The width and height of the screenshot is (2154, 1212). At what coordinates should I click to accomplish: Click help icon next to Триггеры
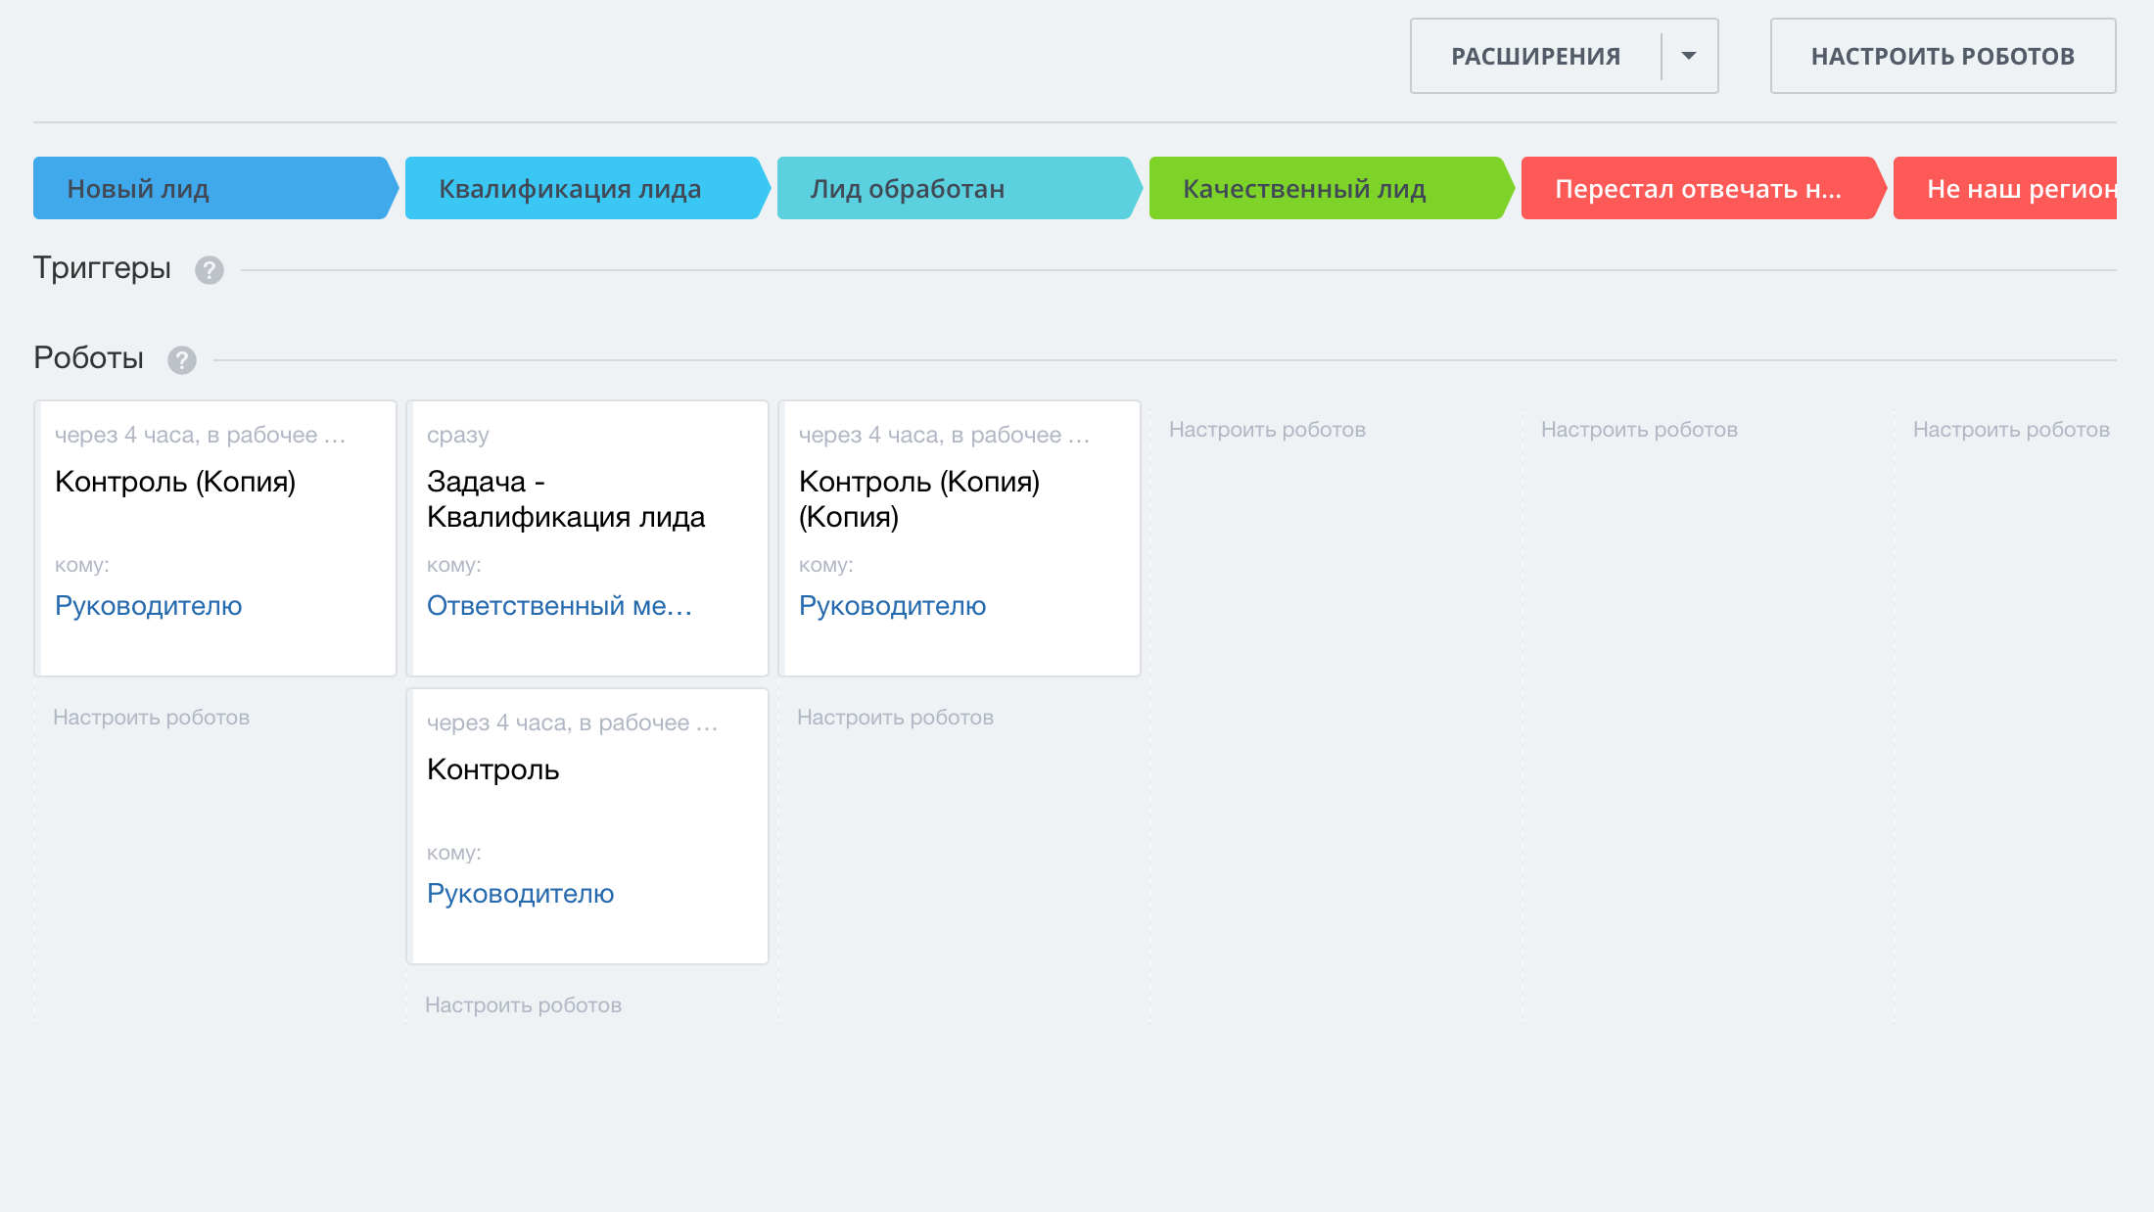[x=209, y=270]
